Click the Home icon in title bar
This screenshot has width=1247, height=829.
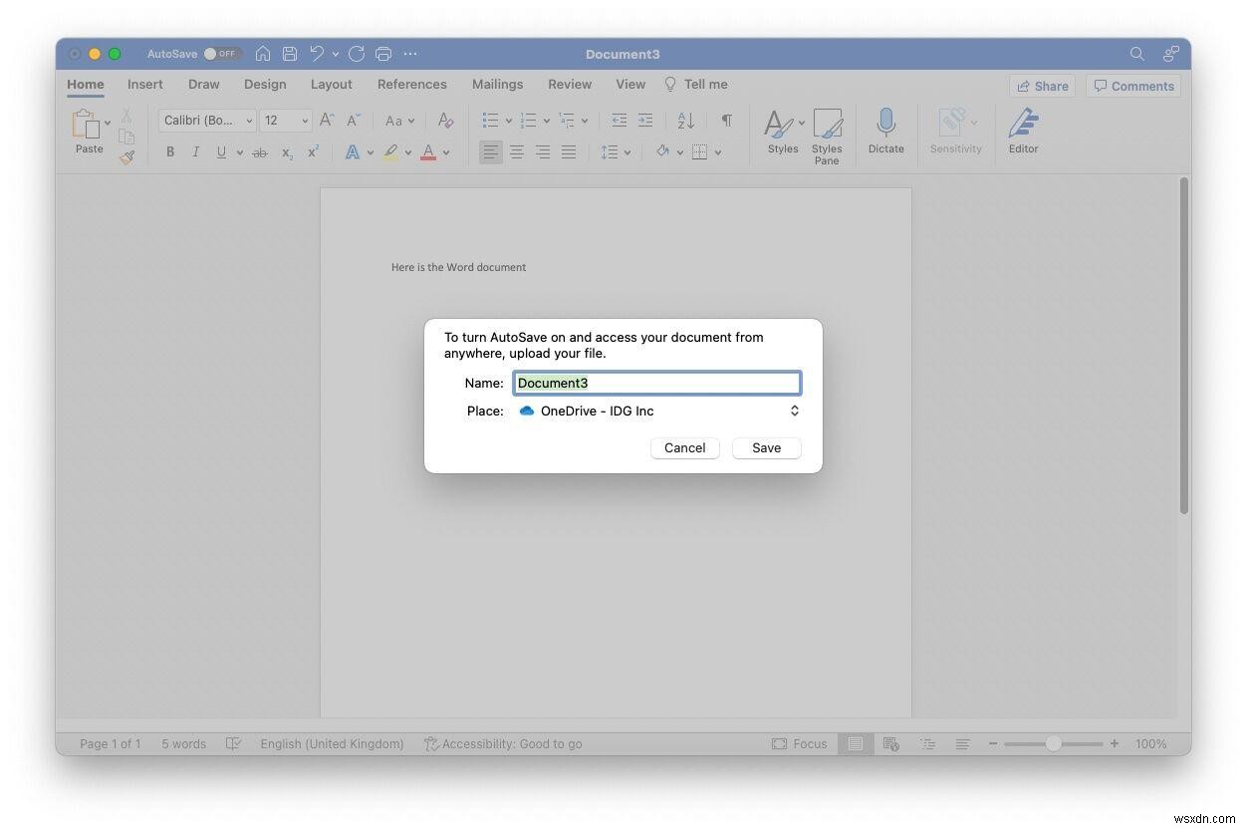tap(263, 54)
